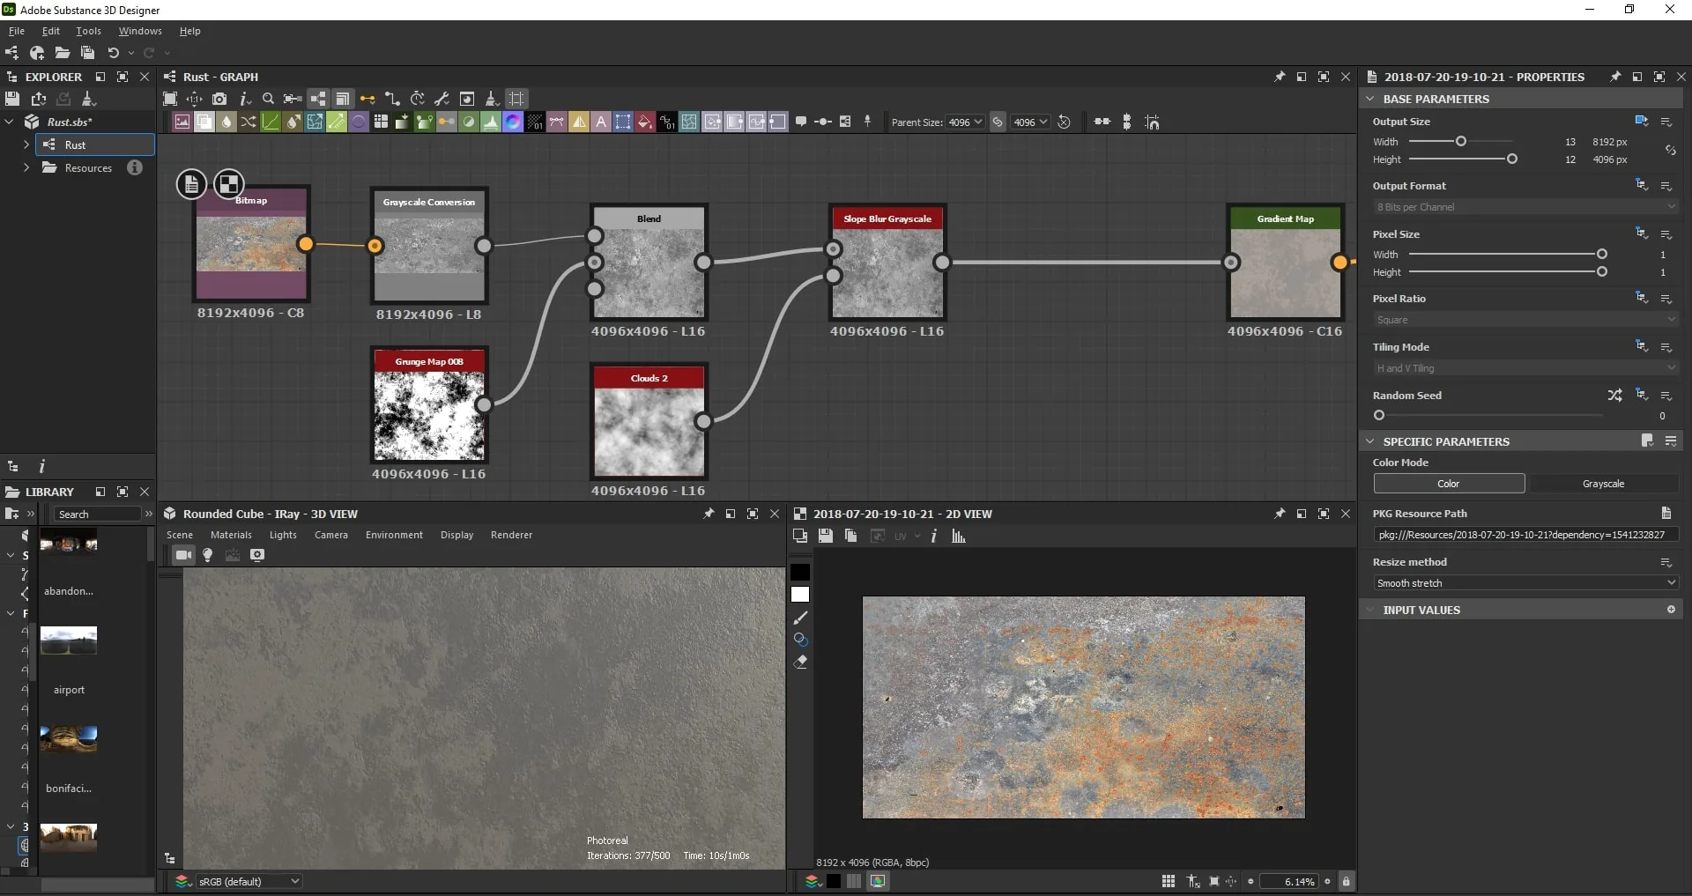Click the camera export icon in graph toolbar
Image resolution: width=1692 pixels, height=896 pixels.
point(219,99)
